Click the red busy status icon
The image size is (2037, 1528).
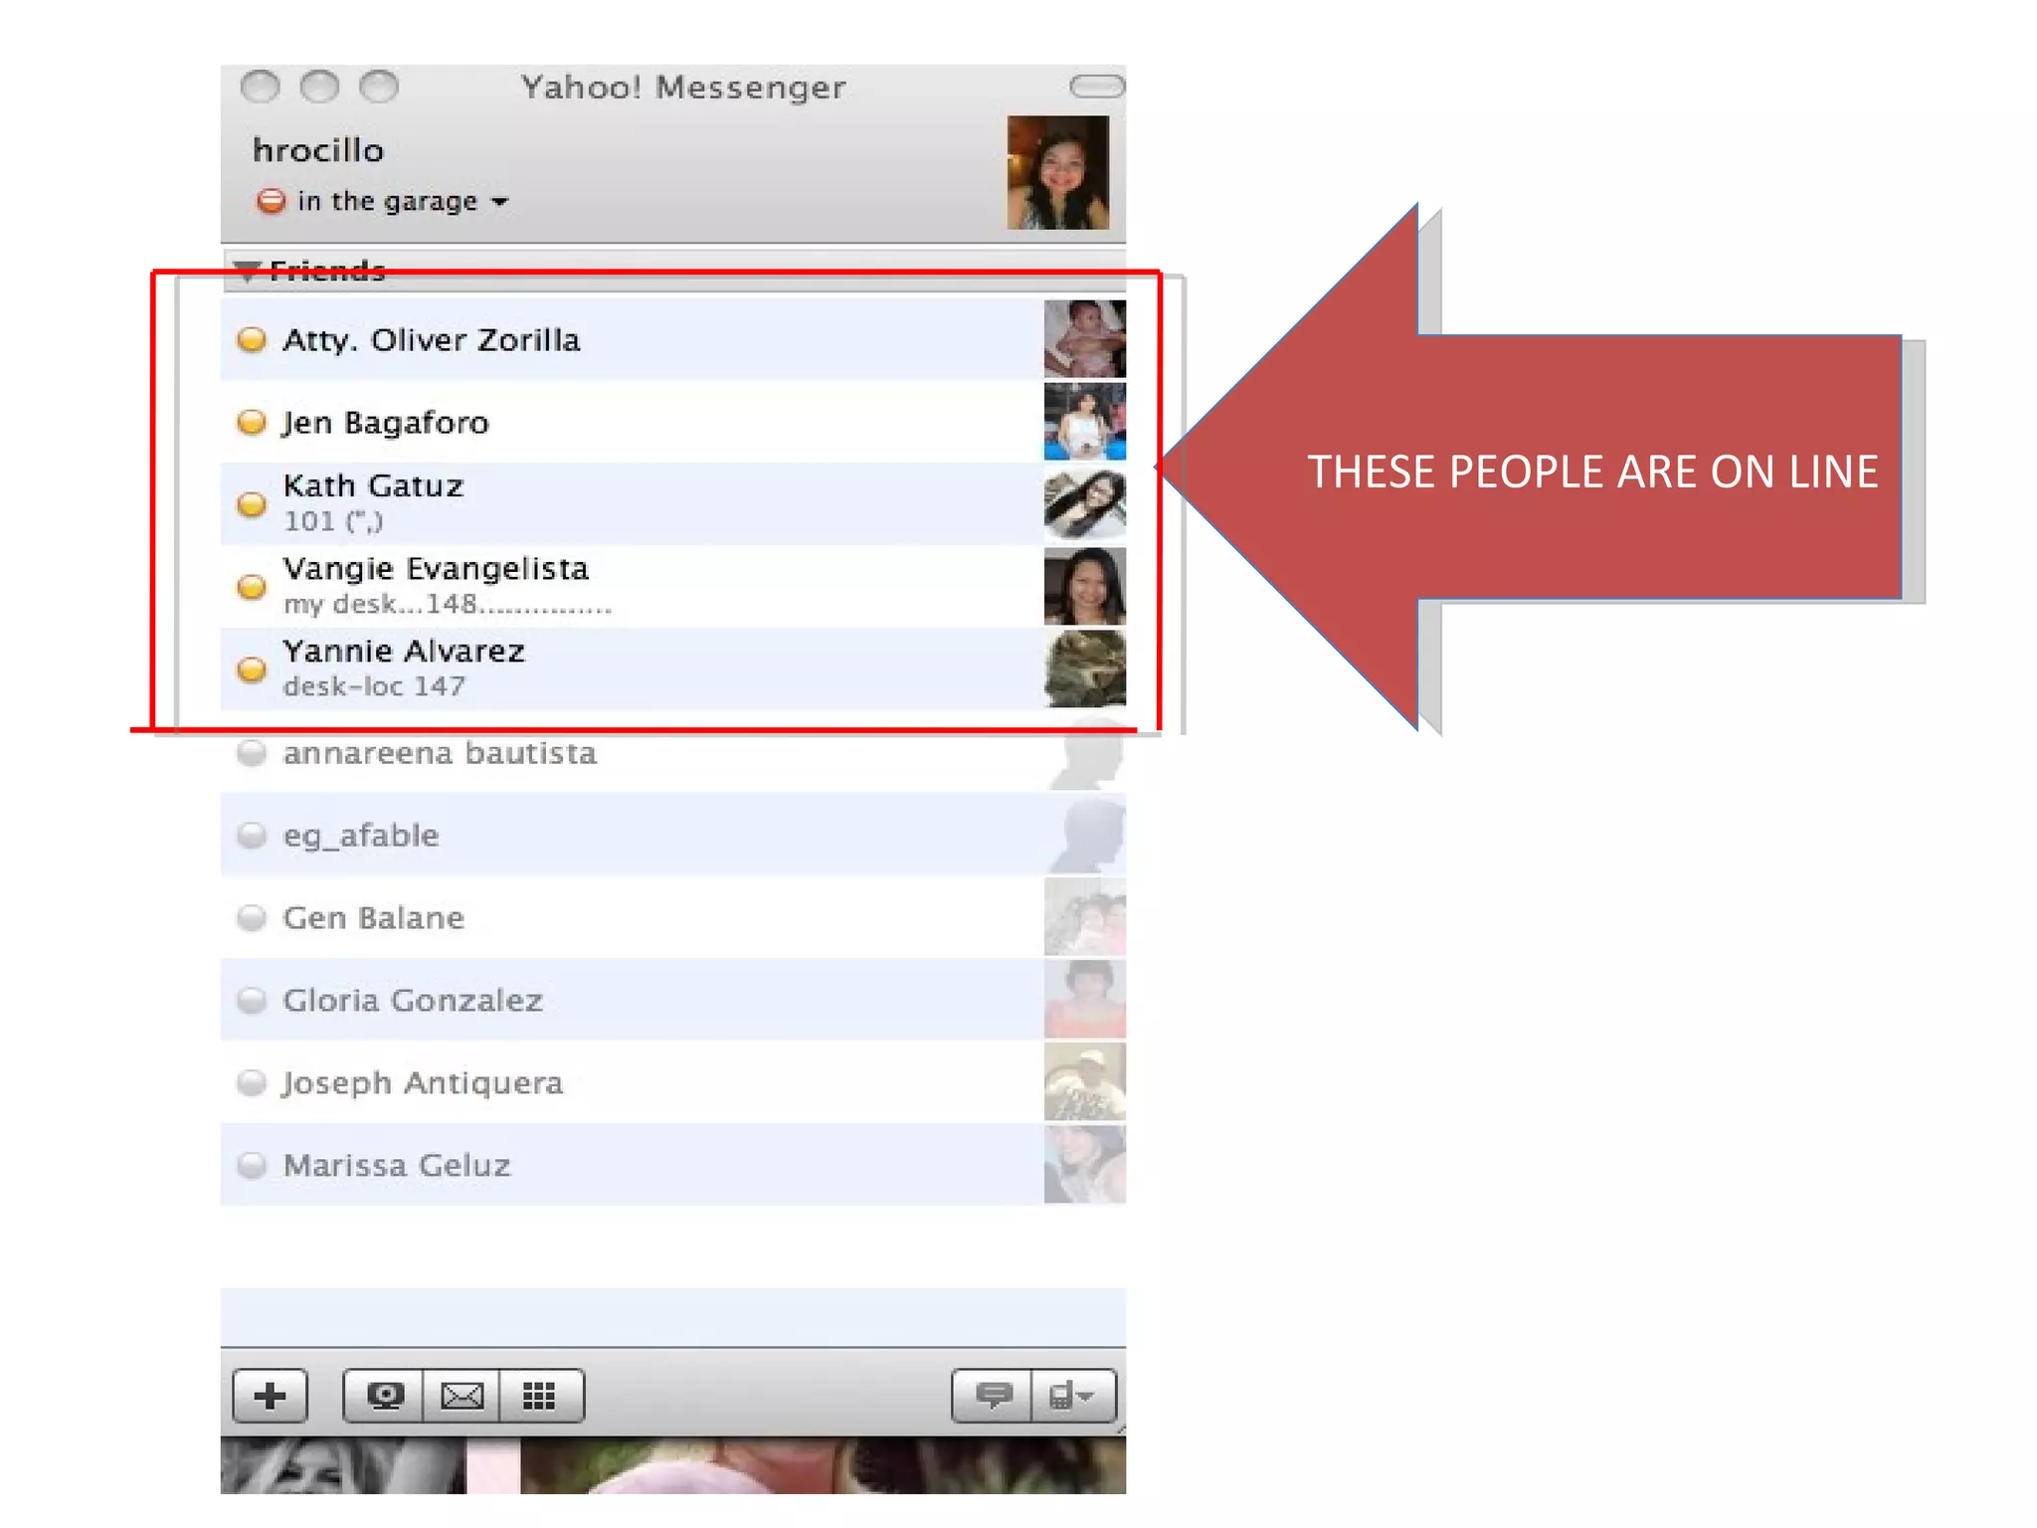271,201
